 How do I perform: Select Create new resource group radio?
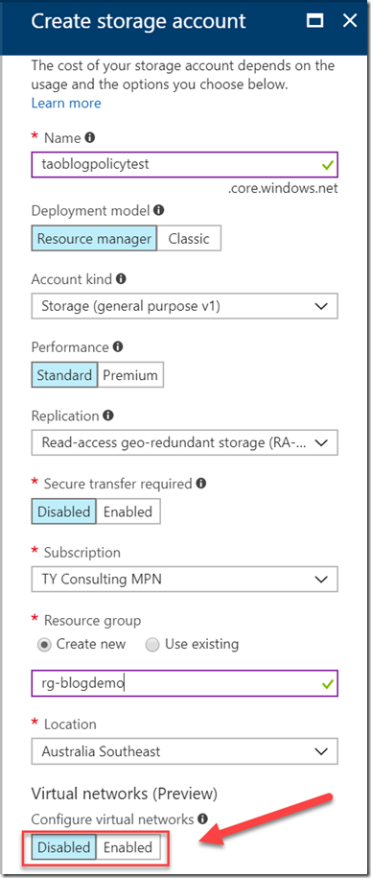coord(44,645)
